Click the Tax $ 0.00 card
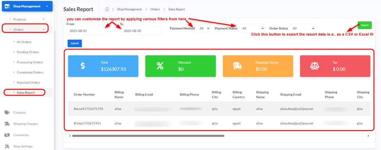381x150 pixels. pyautogui.click(x=335, y=66)
